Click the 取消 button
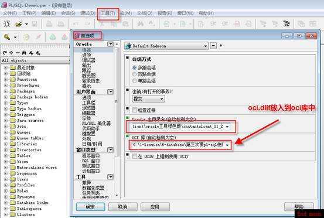This screenshot has width=324, height=218. (x=122, y=207)
